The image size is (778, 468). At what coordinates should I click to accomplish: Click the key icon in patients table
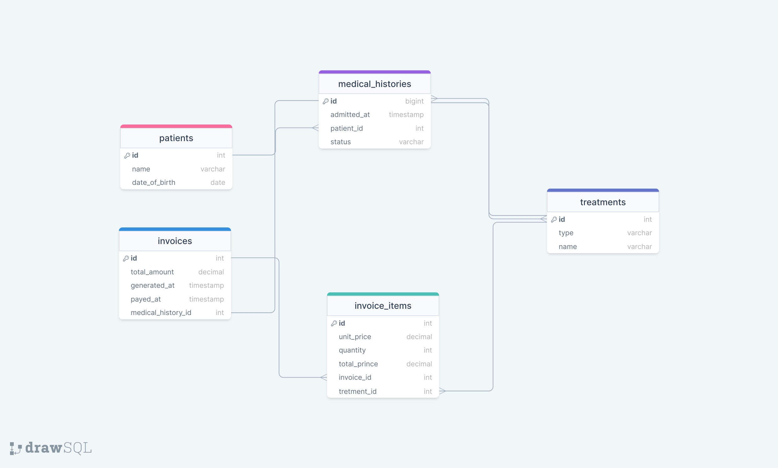(127, 155)
